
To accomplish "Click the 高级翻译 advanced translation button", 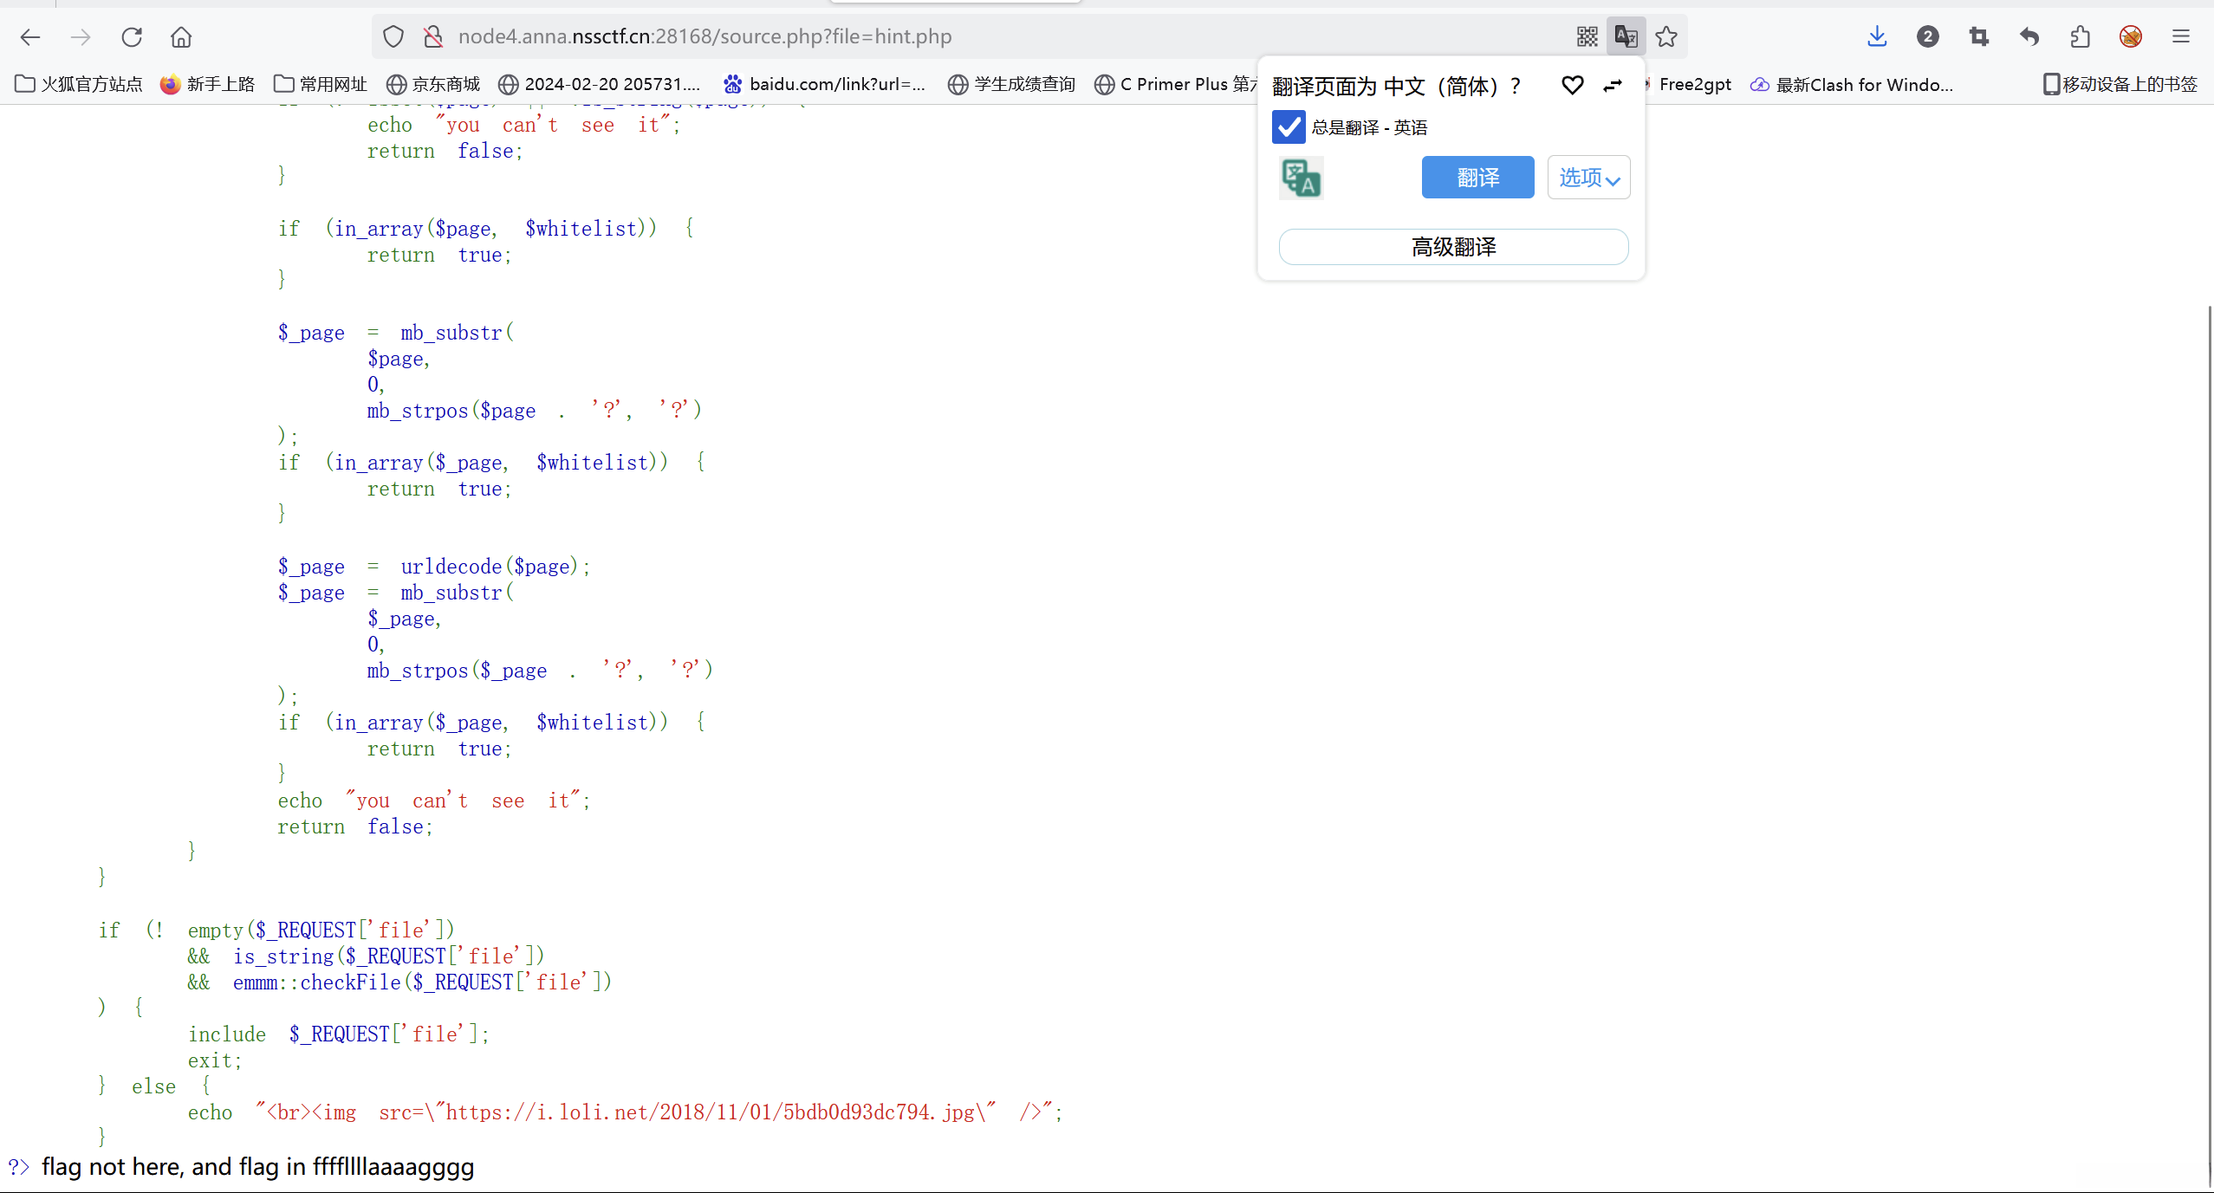I will (1453, 247).
